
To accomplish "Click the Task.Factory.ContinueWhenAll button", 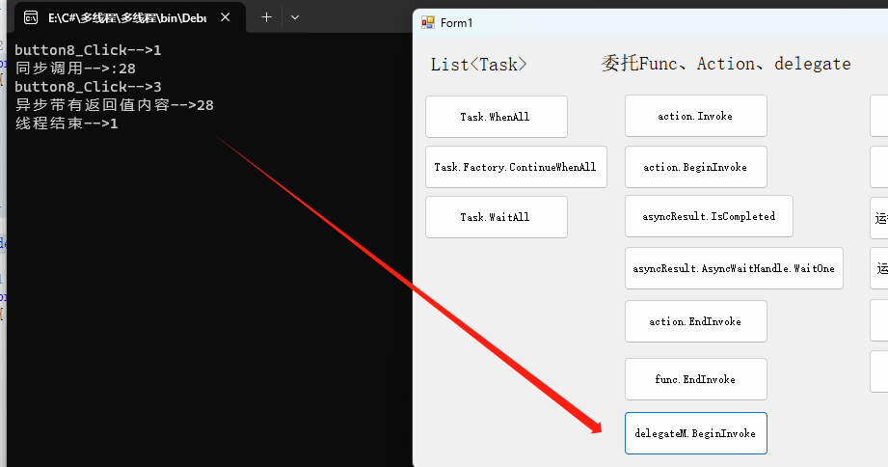I will click(516, 167).
